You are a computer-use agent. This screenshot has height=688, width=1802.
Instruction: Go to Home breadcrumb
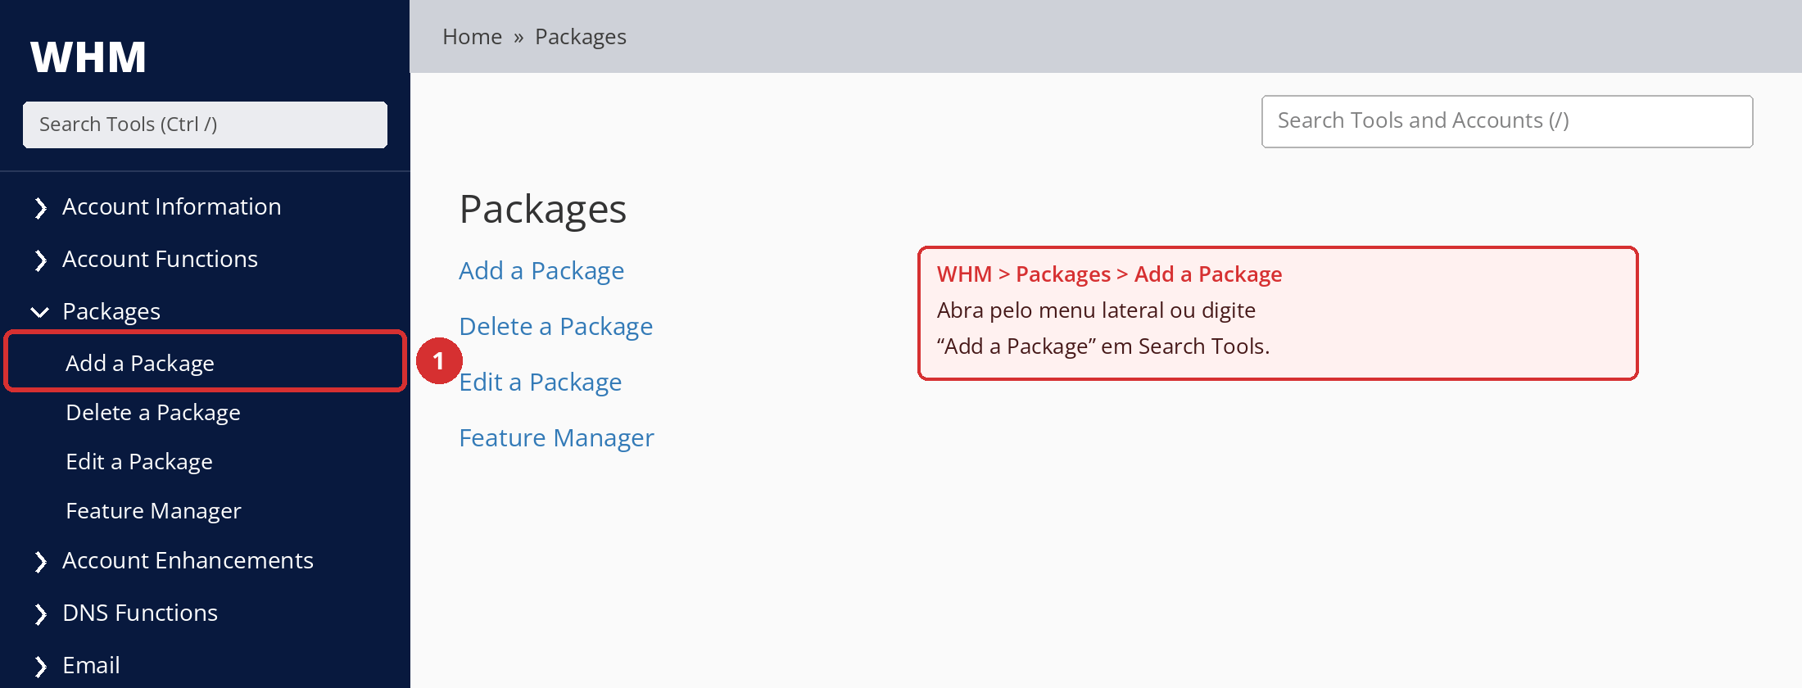[472, 37]
